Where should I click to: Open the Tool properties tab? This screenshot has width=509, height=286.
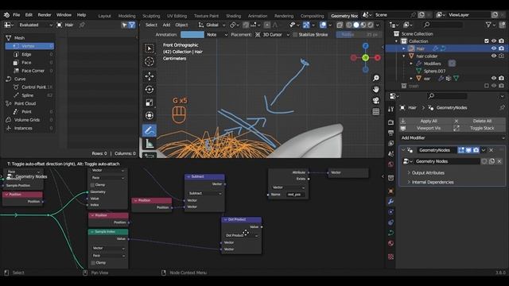[390, 110]
